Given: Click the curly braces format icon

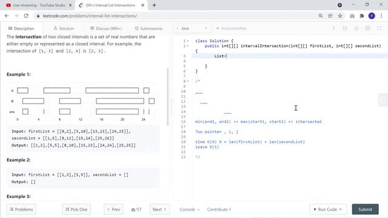Looking at the screenshot, I should coord(345,28).
